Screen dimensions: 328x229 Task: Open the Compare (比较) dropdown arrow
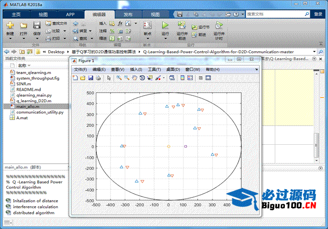(x=65, y=31)
